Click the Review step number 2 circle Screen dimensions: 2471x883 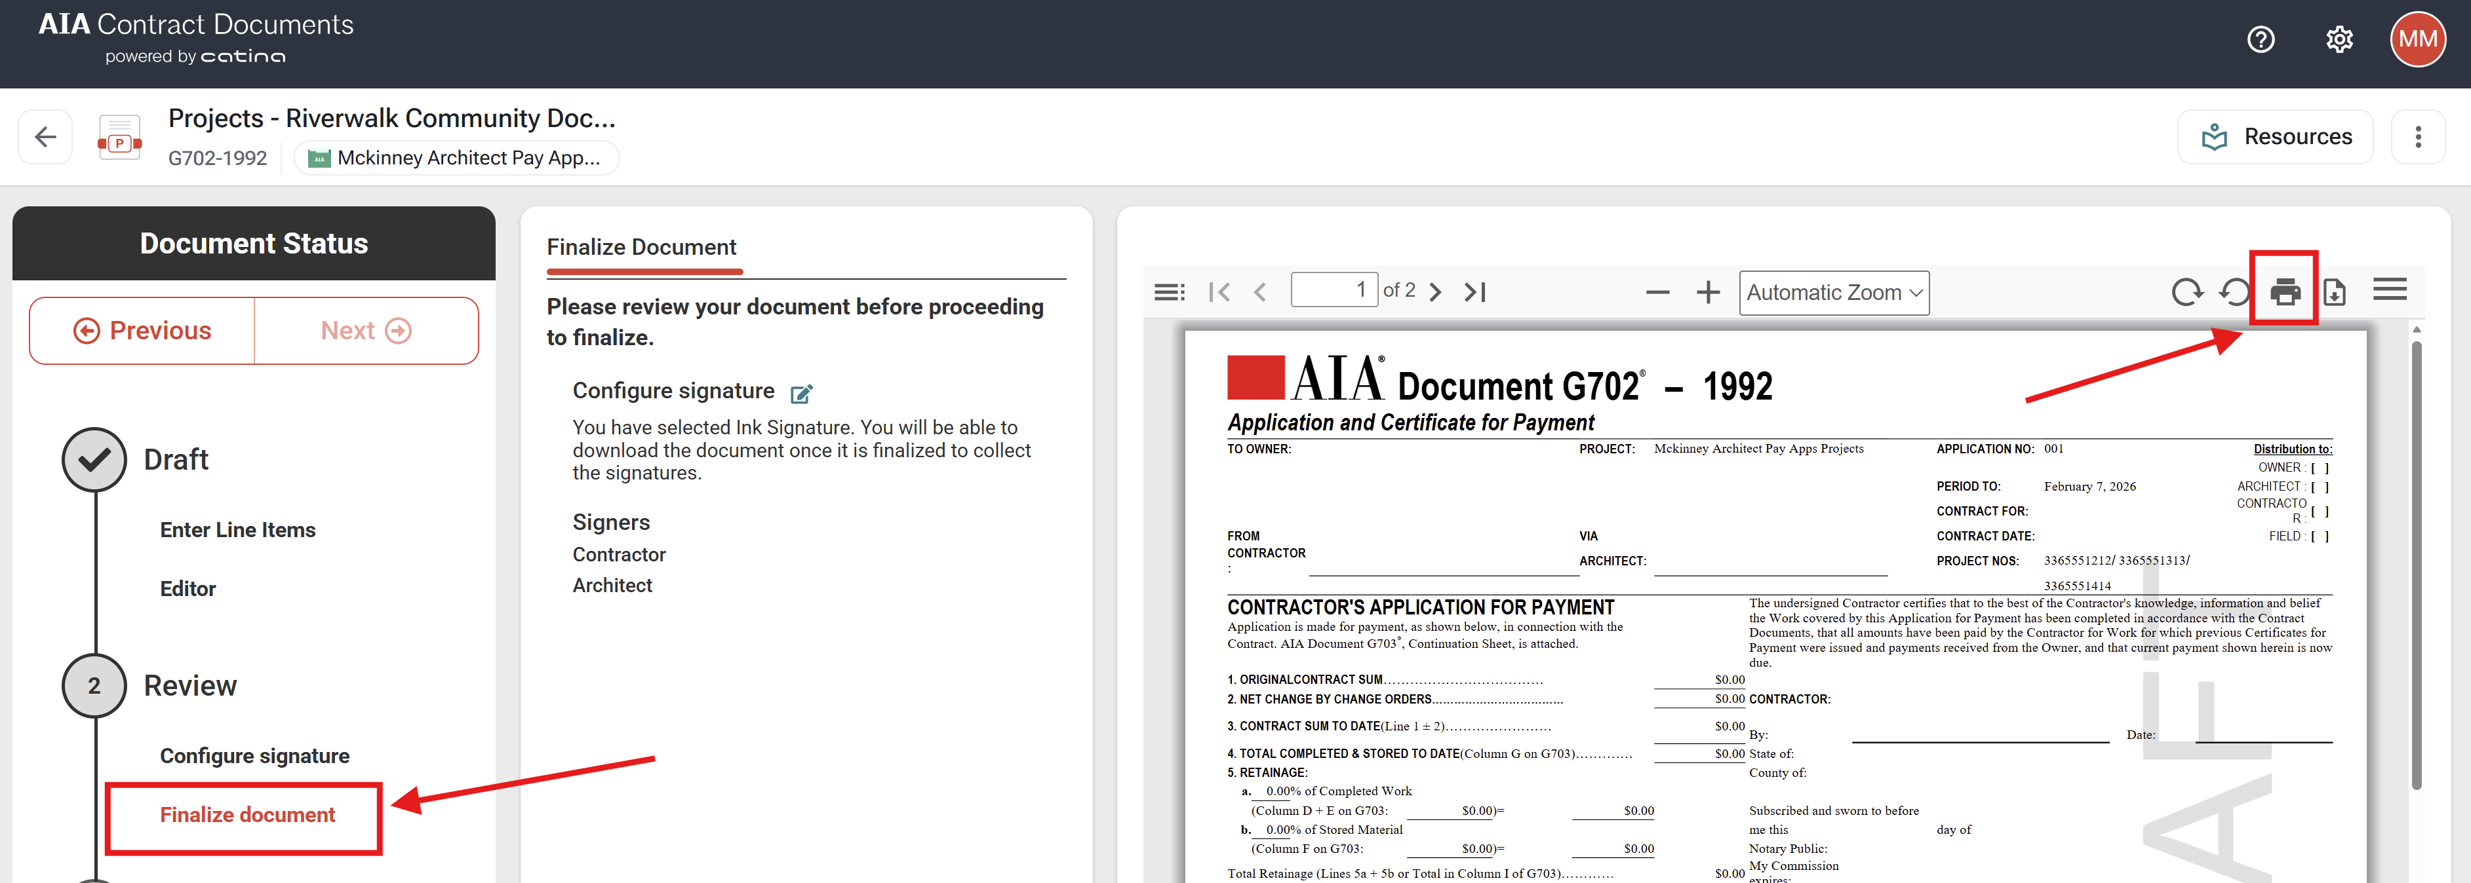click(x=94, y=686)
